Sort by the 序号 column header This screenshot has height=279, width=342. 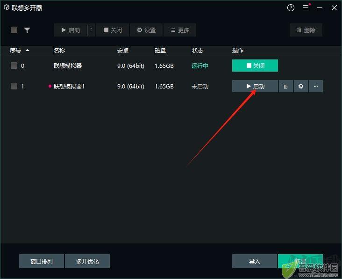pos(20,51)
